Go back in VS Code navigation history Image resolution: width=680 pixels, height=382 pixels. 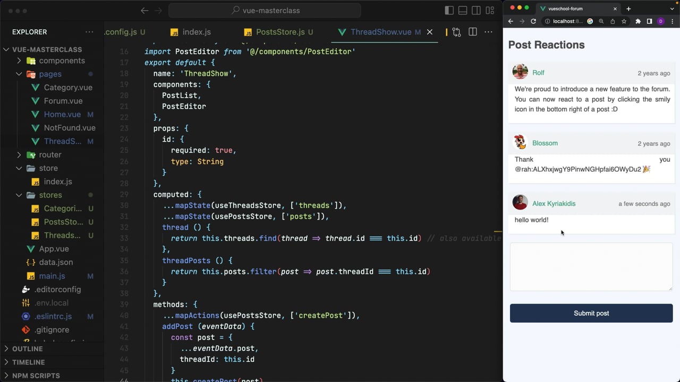pyautogui.click(x=144, y=11)
